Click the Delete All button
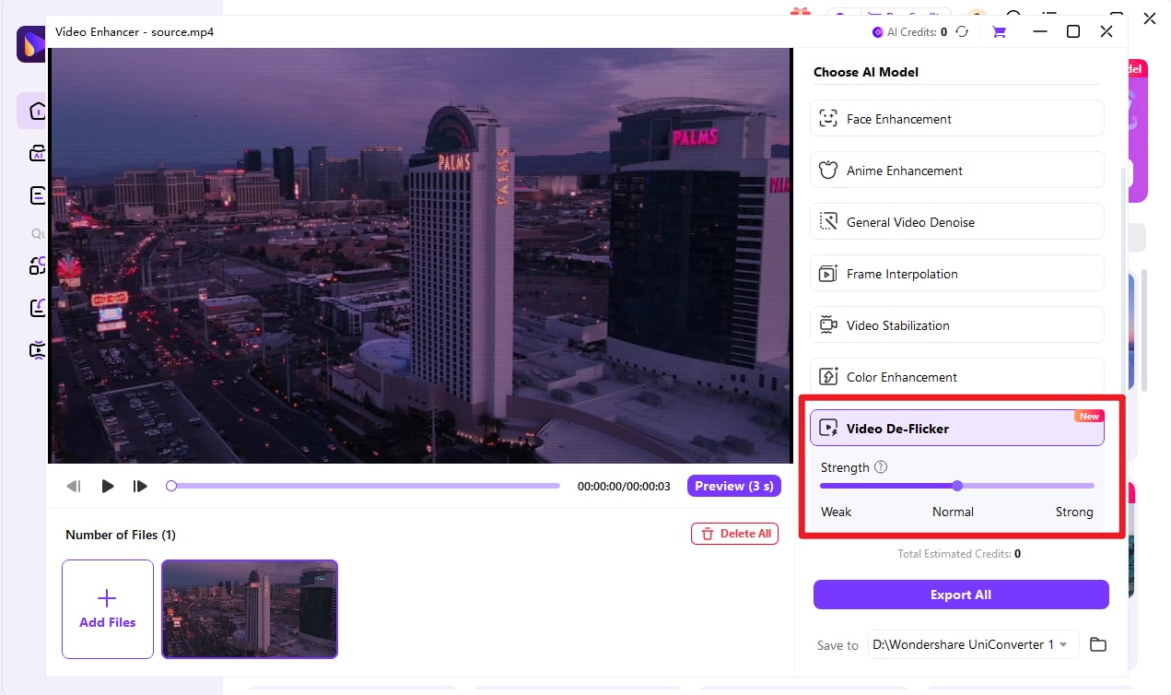 (x=734, y=534)
